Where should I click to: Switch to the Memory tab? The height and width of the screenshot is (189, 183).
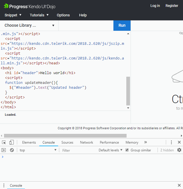pos(132,142)
